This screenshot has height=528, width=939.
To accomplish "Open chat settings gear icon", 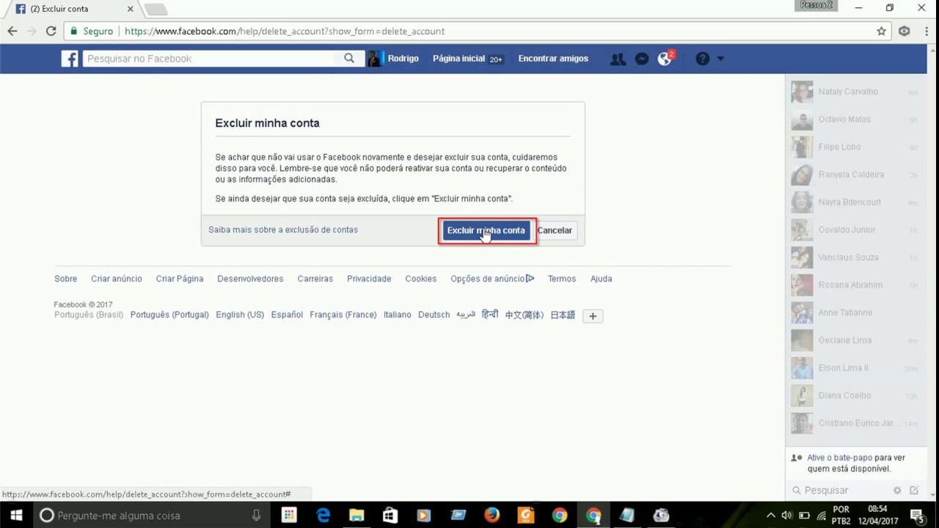I will pyautogui.click(x=897, y=490).
